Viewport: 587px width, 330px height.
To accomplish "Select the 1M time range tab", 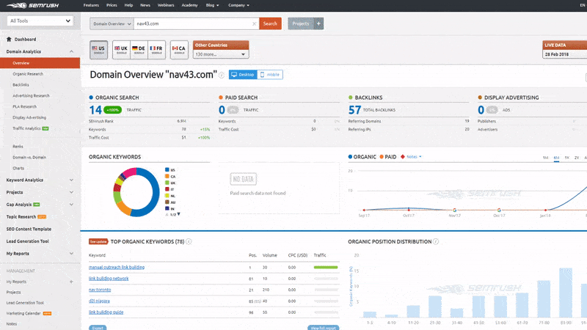I will point(545,158).
